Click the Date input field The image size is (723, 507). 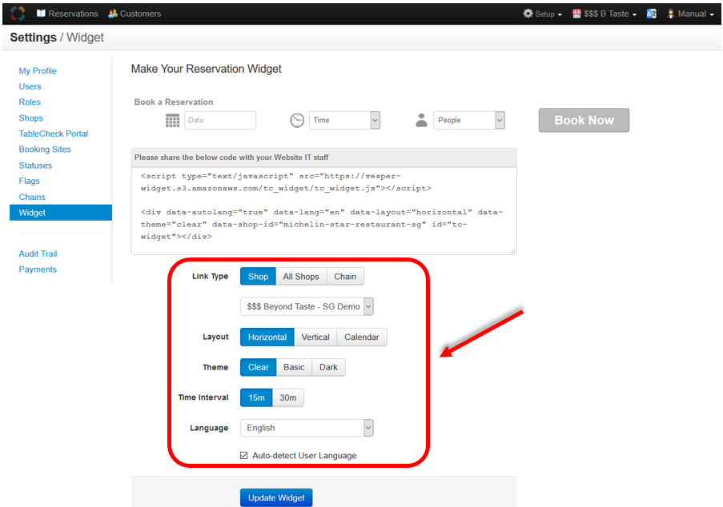tap(220, 120)
